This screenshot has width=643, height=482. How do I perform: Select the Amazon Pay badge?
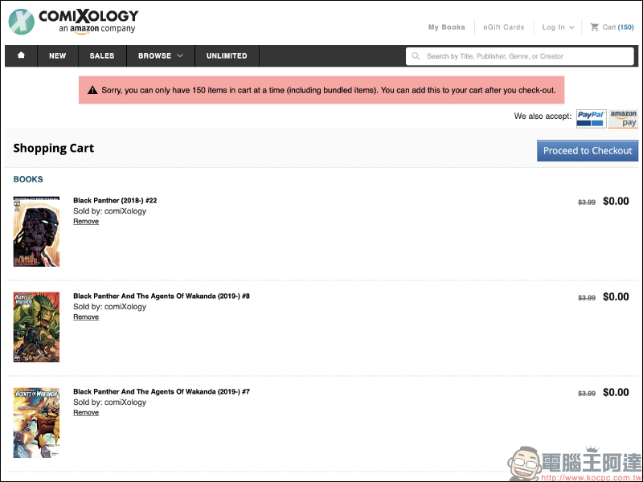click(x=624, y=119)
